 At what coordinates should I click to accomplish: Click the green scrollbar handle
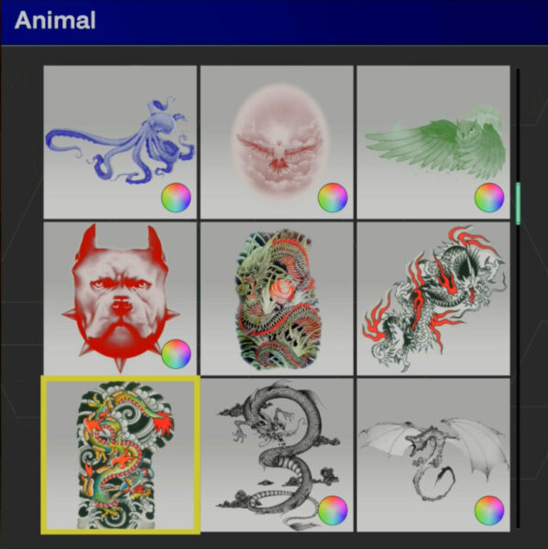click(518, 203)
